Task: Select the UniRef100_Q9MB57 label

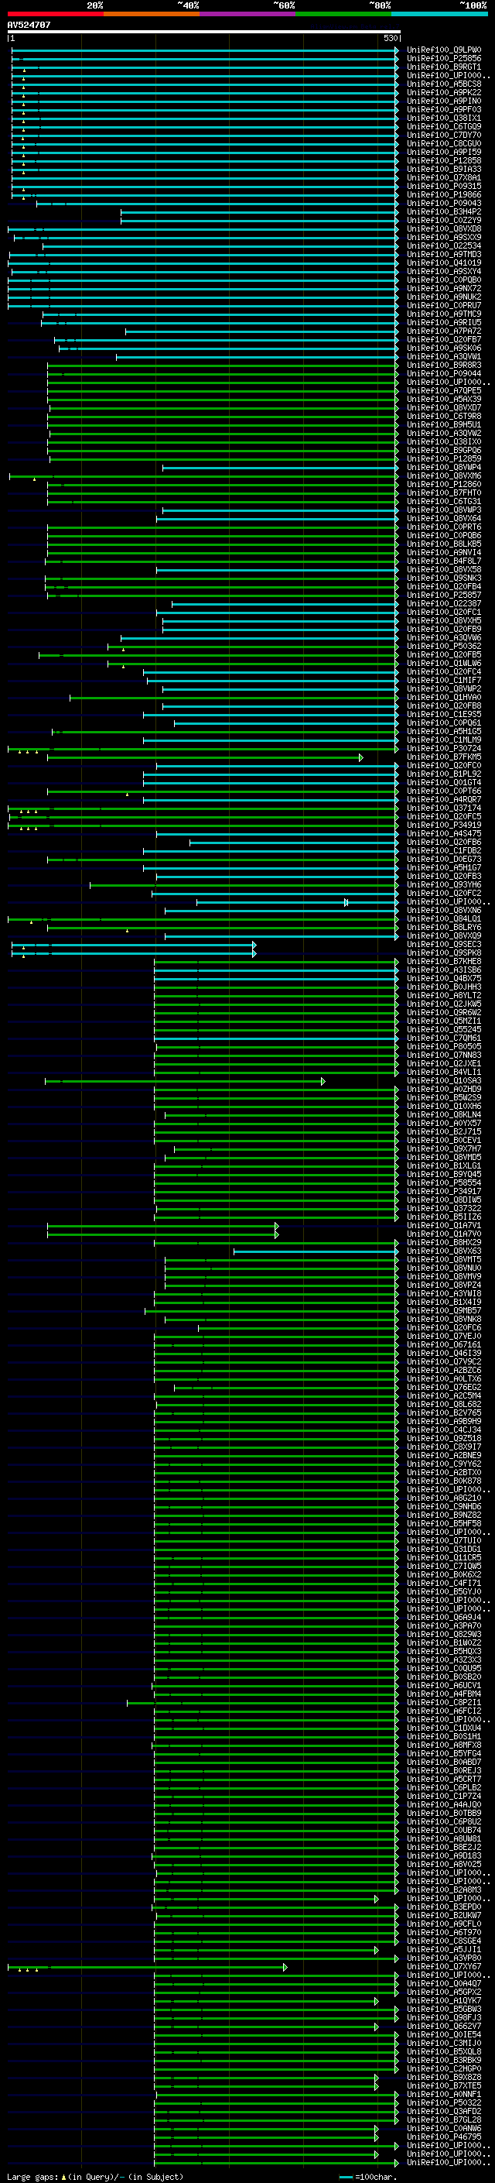Action: pyautogui.click(x=443, y=1311)
